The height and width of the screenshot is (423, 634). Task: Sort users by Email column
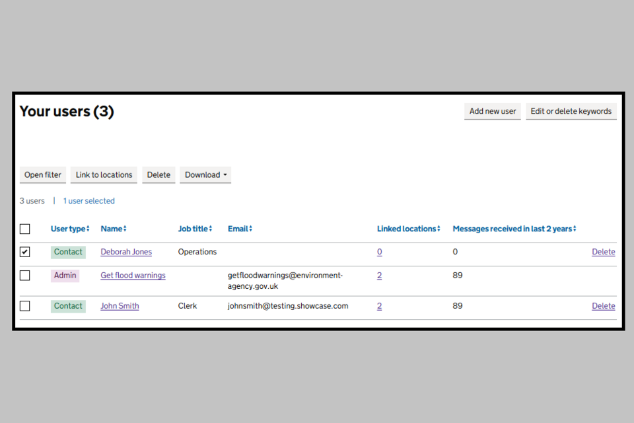(240, 229)
